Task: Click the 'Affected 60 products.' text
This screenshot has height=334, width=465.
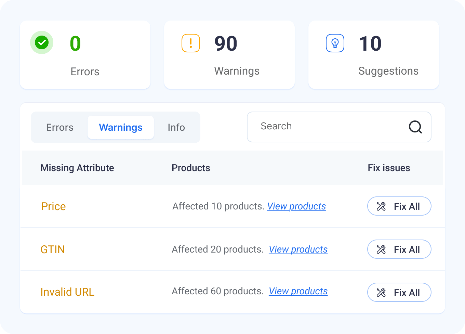Action: tap(218, 291)
